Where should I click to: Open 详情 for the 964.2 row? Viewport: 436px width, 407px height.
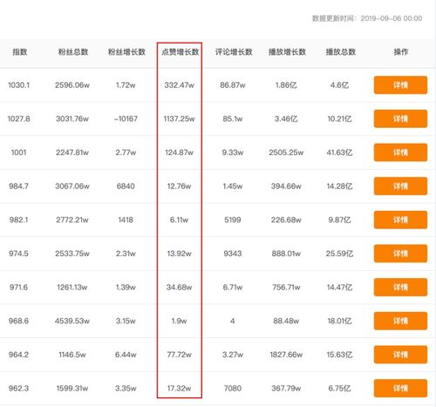400,355
